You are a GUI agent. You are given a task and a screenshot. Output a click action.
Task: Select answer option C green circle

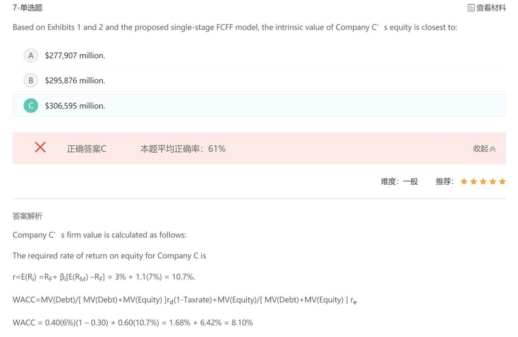[31, 106]
